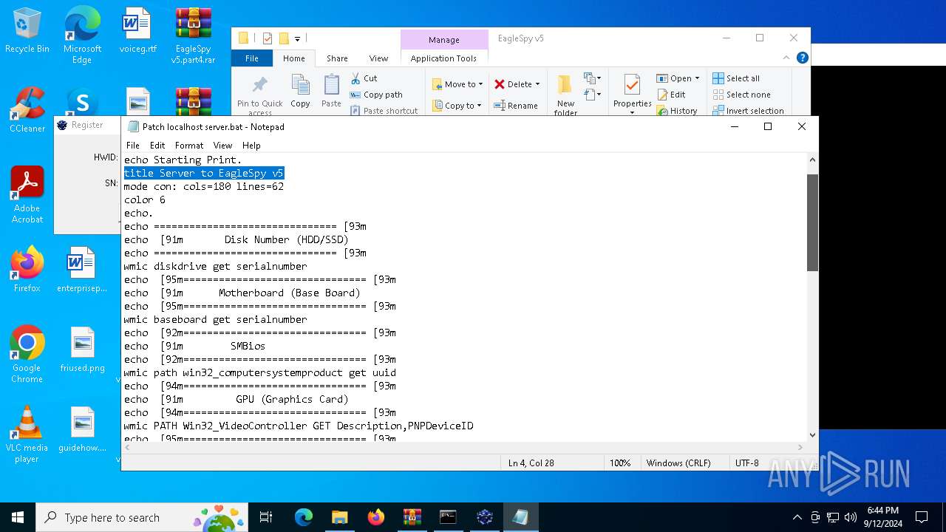Launch Firefox from the desktop shortcut

click(27, 270)
